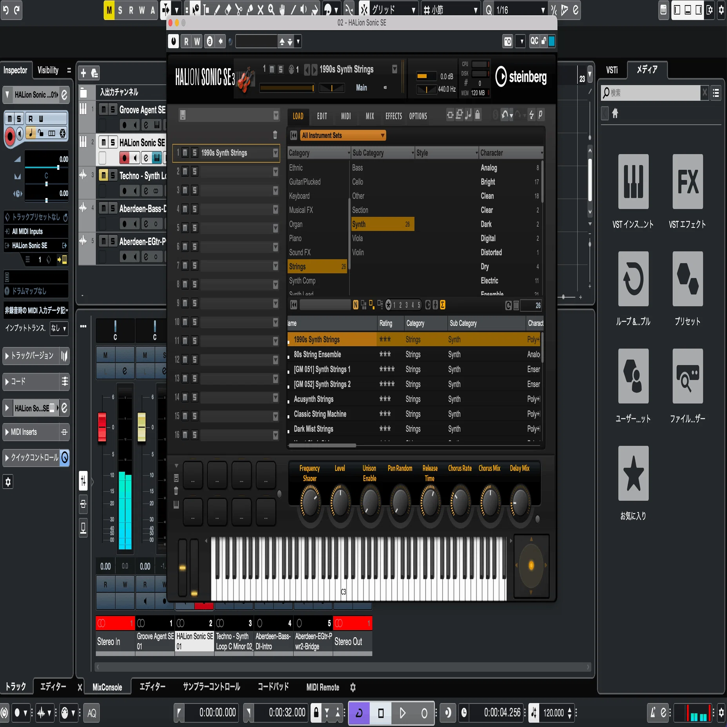Toggle global Mute M button in toolbar

click(109, 10)
